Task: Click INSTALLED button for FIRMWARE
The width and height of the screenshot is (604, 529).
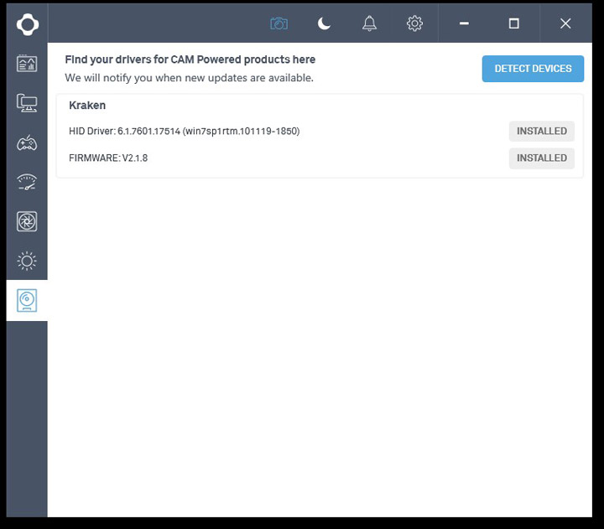Action: click(x=542, y=158)
